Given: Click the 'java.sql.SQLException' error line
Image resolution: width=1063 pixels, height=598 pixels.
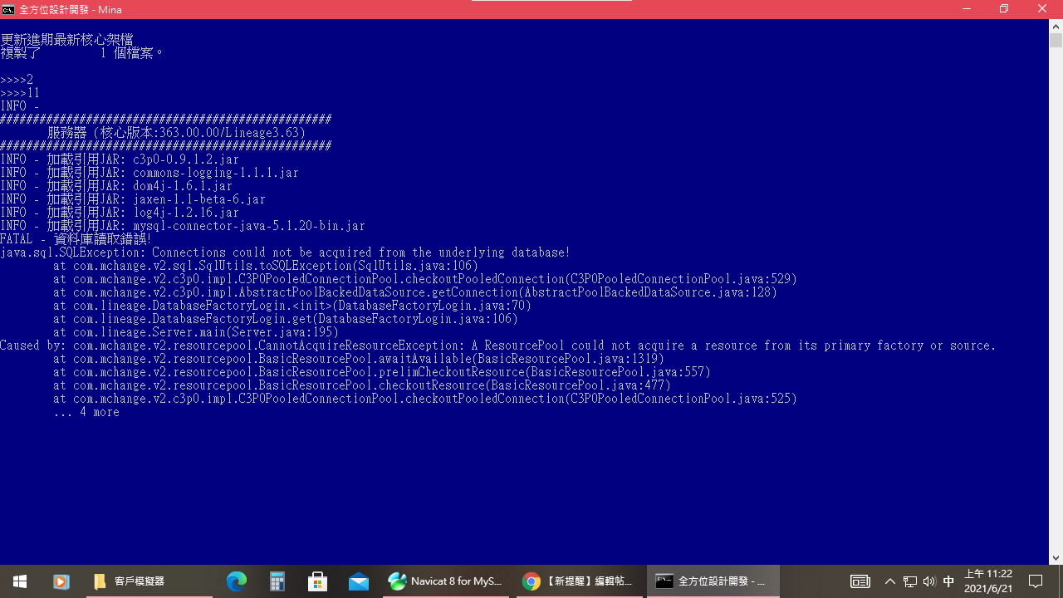Looking at the screenshot, I should (286, 252).
